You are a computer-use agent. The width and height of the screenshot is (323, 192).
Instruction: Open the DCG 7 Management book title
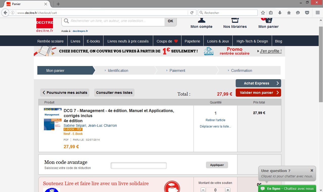pos(119,116)
